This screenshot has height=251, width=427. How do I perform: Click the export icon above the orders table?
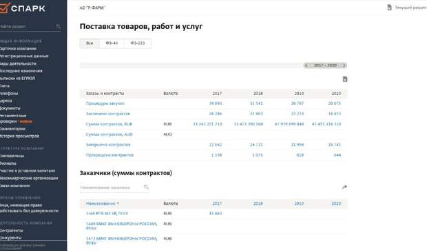pyautogui.click(x=345, y=79)
